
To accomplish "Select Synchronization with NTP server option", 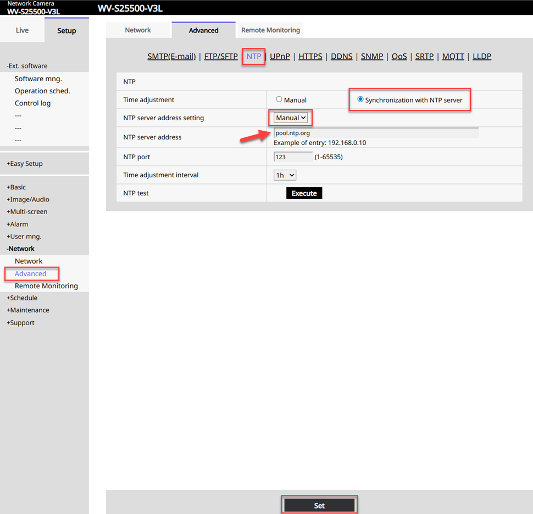I will click(360, 99).
